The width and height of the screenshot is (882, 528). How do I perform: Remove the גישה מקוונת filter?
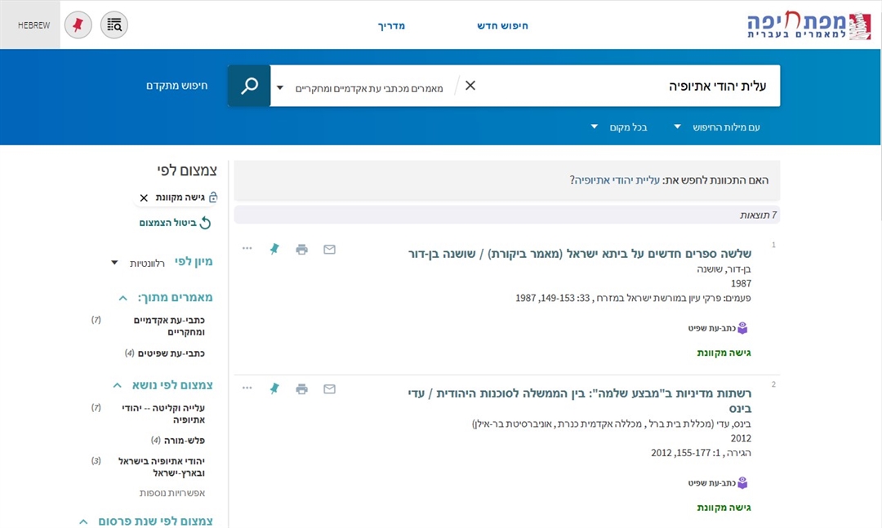[x=144, y=197]
